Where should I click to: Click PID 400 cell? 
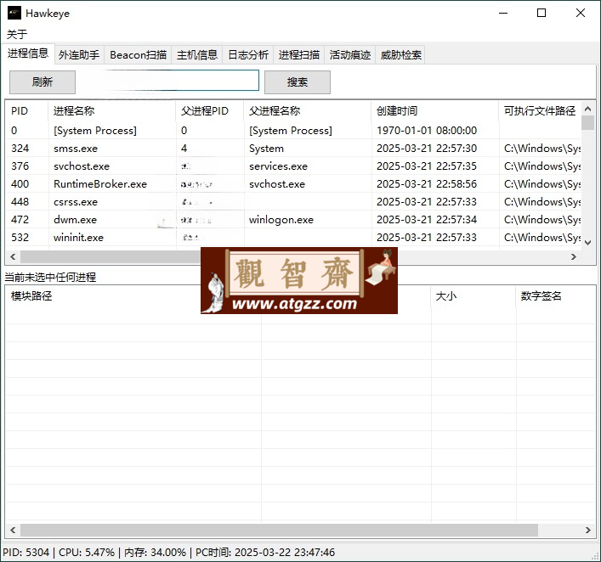[20, 184]
